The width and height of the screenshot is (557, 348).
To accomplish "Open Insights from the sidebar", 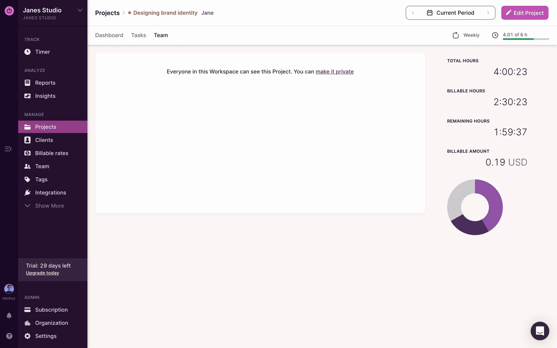I will tap(45, 96).
